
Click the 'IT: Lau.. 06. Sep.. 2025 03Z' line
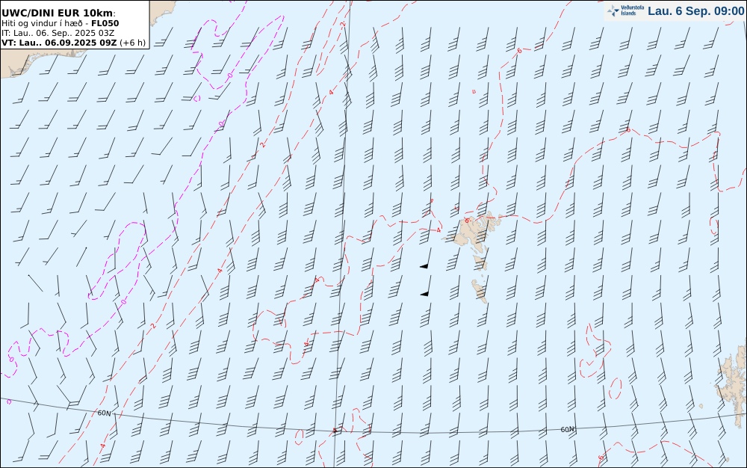(x=58, y=33)
